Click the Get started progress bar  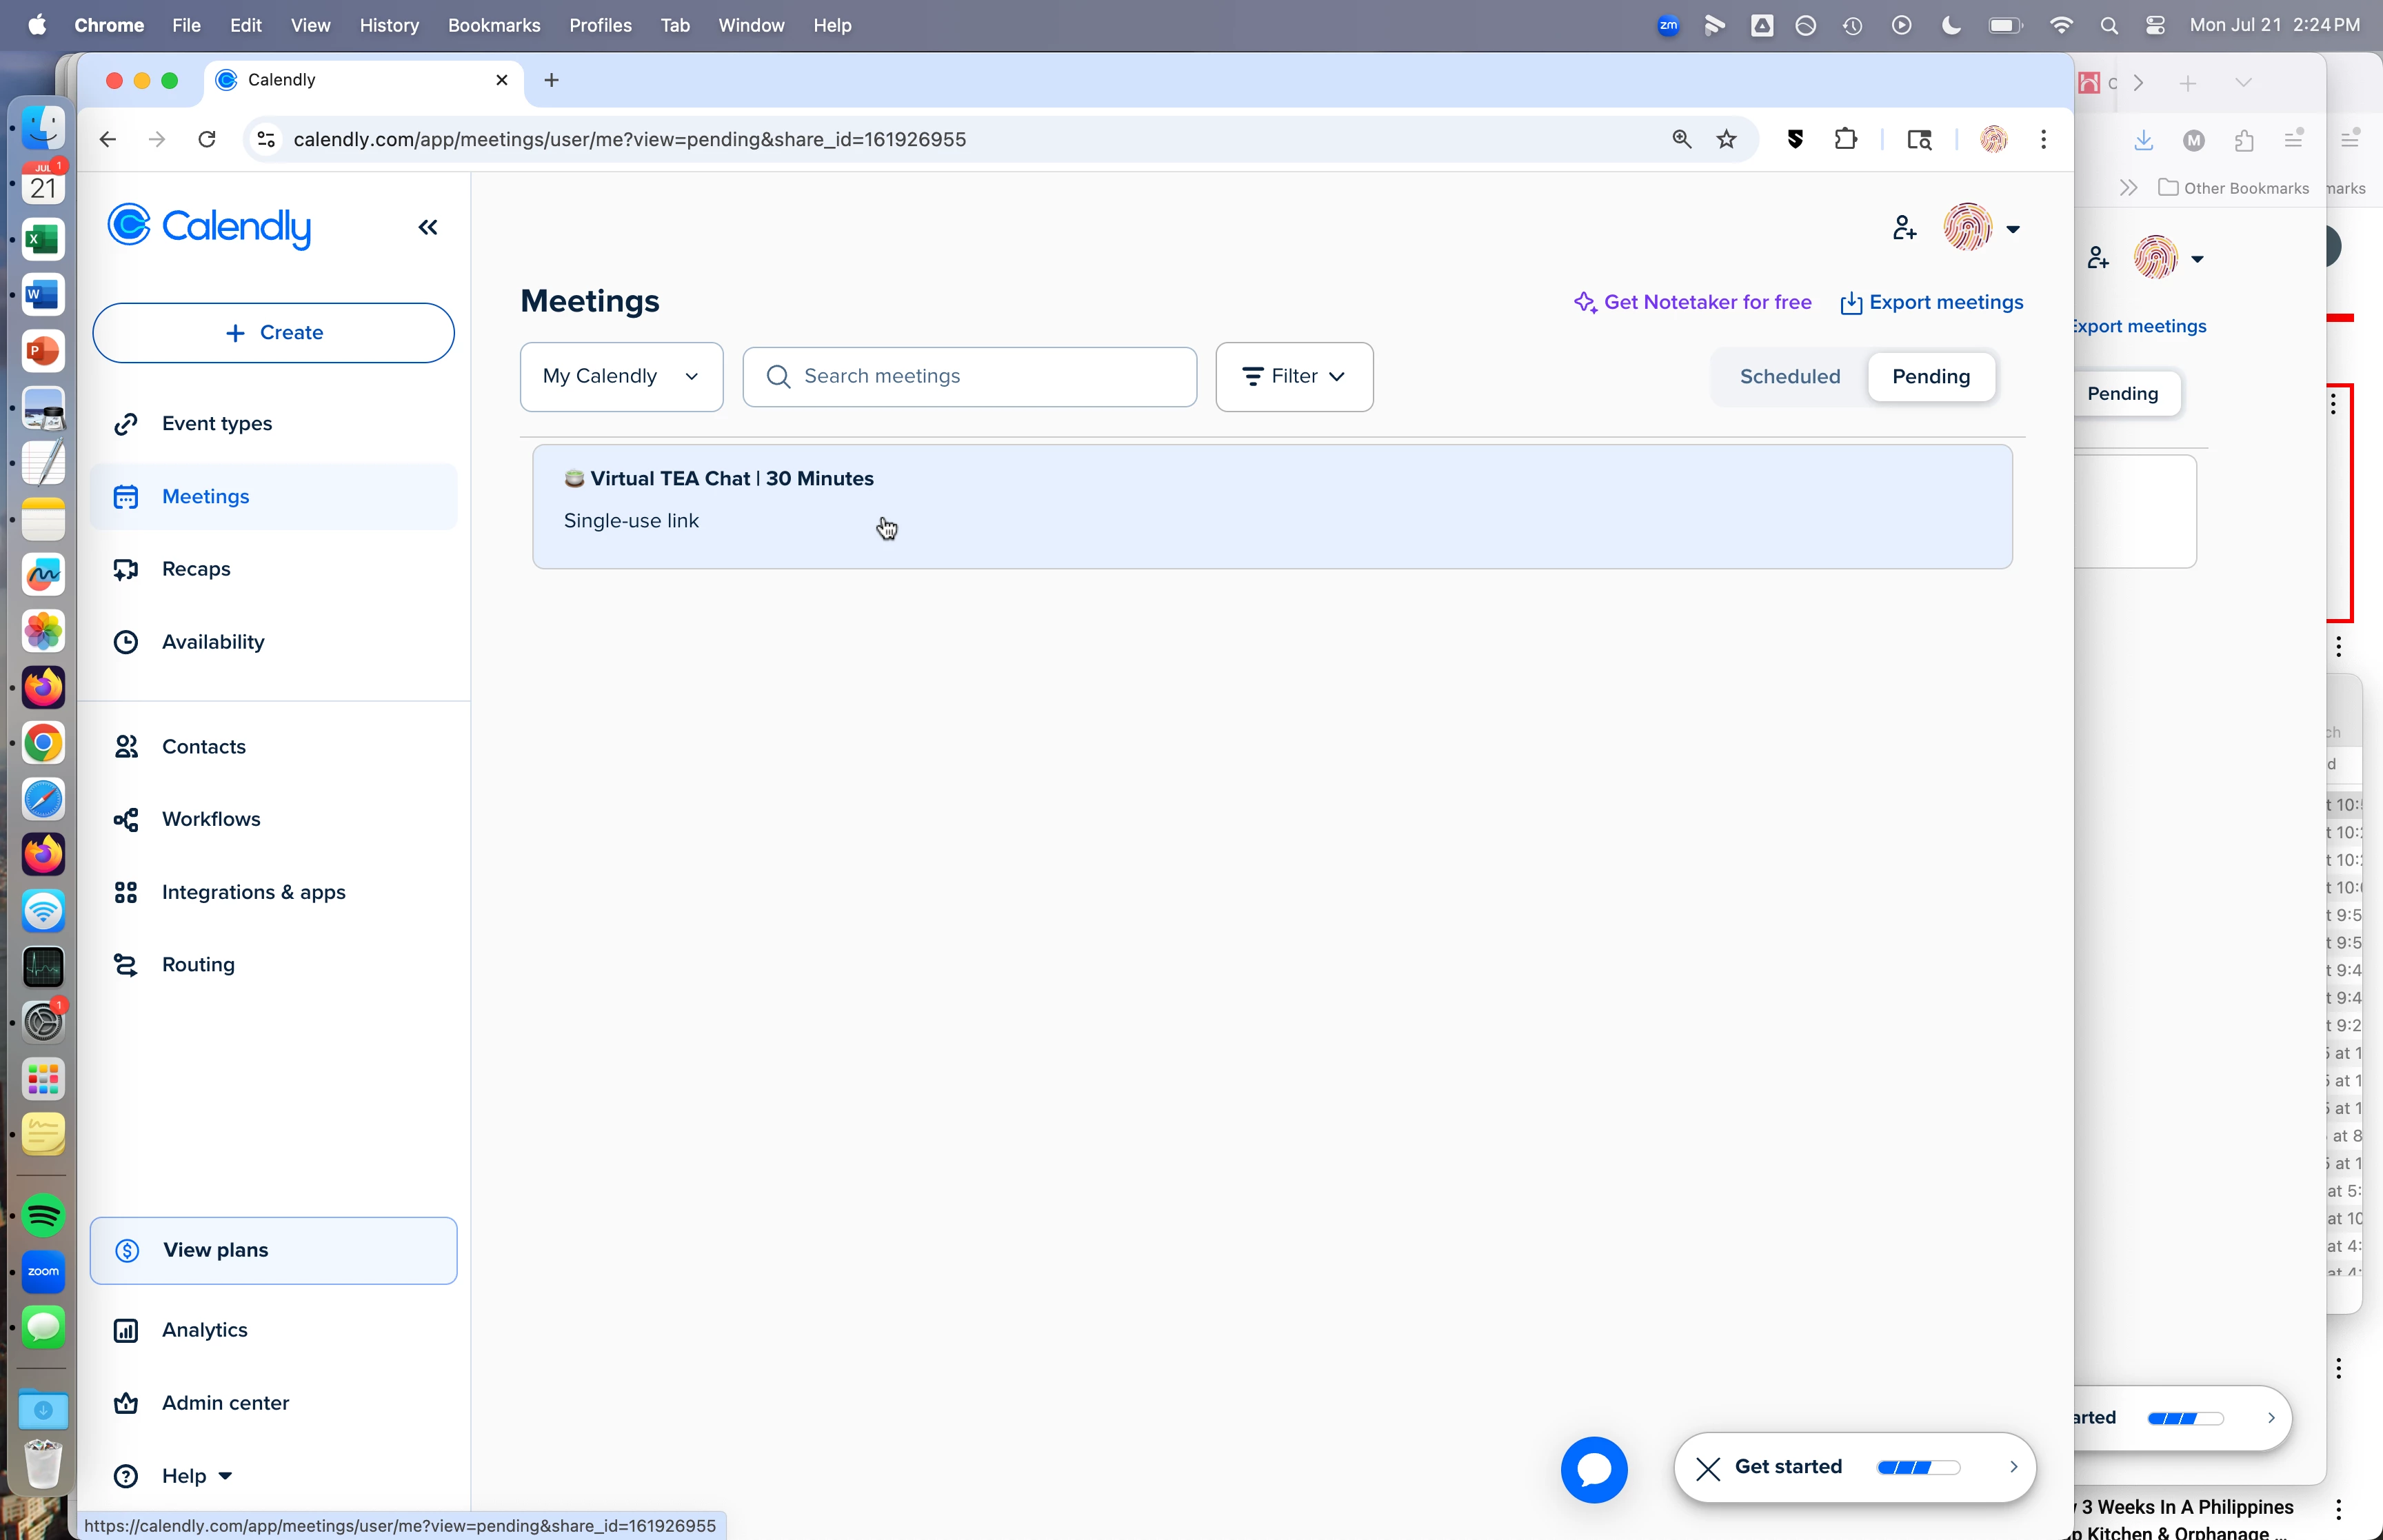pos(1918,1467)
